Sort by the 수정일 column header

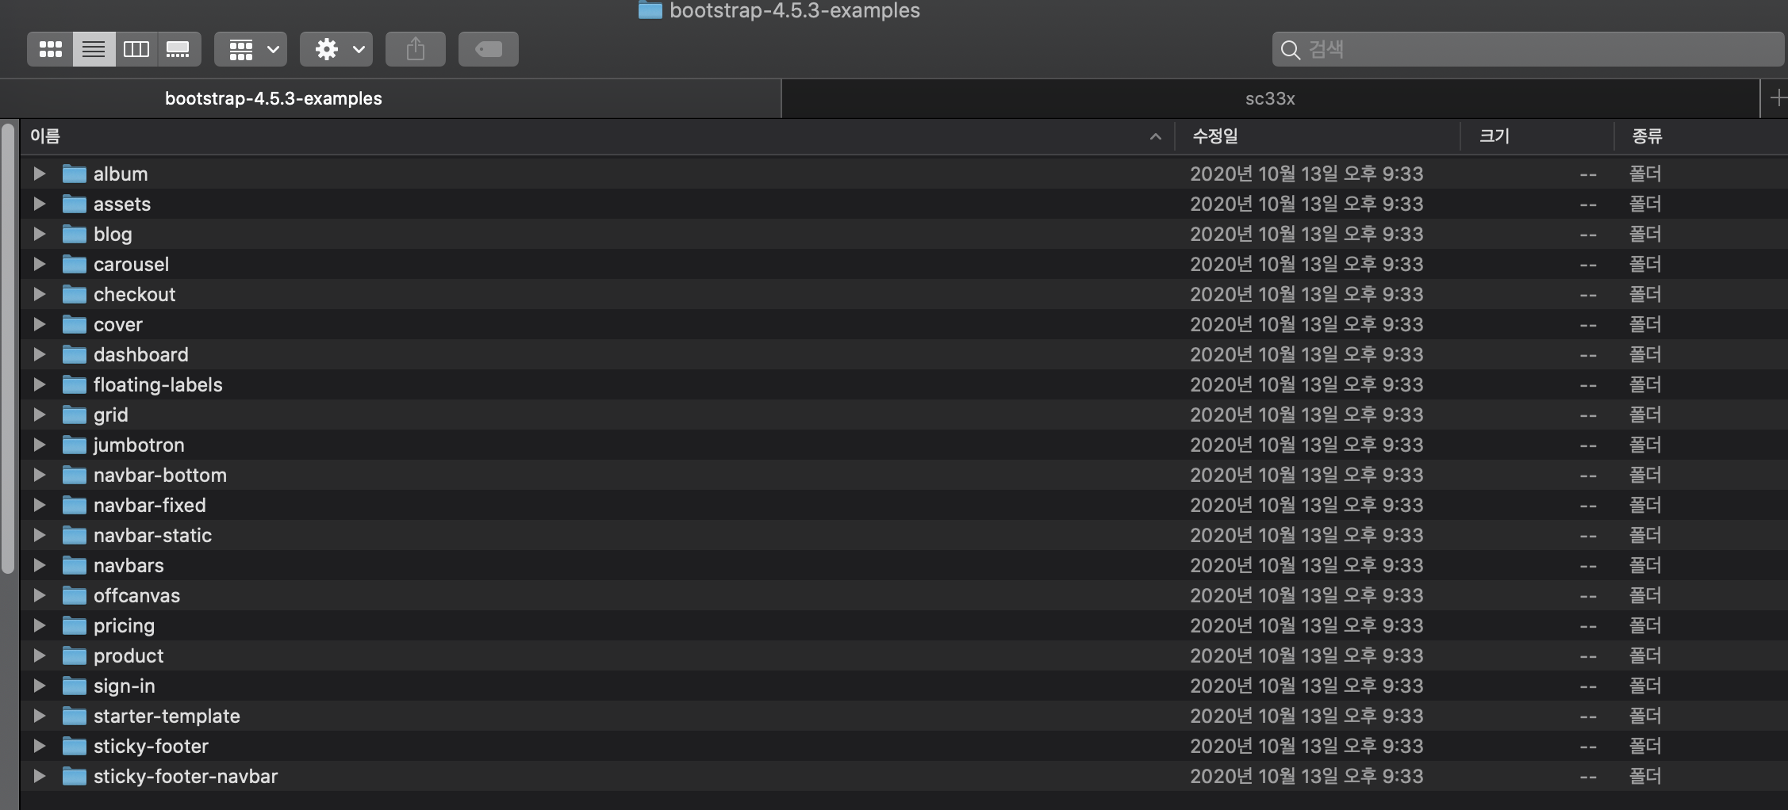[1317, 136]
